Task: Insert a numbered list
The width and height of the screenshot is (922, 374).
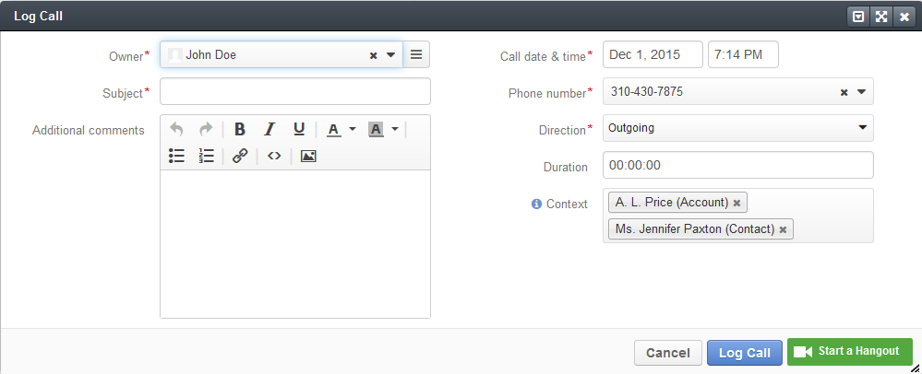Action: pyautogui.click(x=207, y=156)
